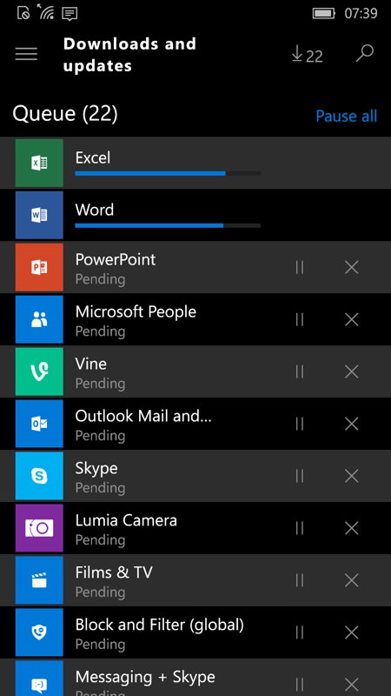The image size is (391, 696).
Task: Open the downloads counter showing 22
Action: (x=308, y=56)
